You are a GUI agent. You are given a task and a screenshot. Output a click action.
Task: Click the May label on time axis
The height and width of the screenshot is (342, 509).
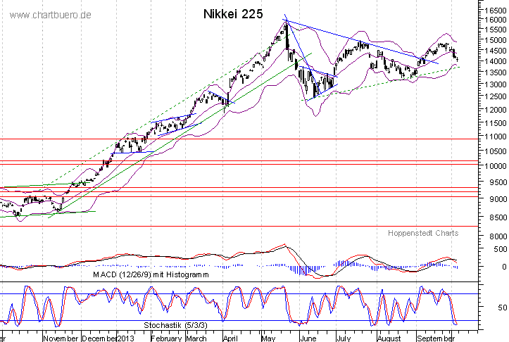tap(268, 338)
